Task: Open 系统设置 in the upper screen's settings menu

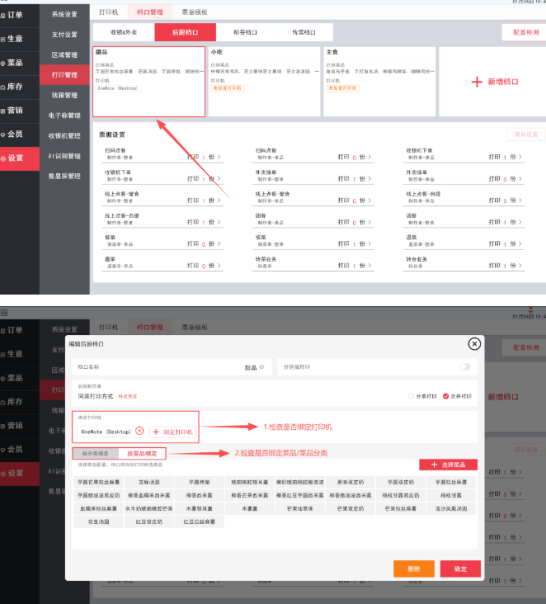Action: [x=64, y=14]
